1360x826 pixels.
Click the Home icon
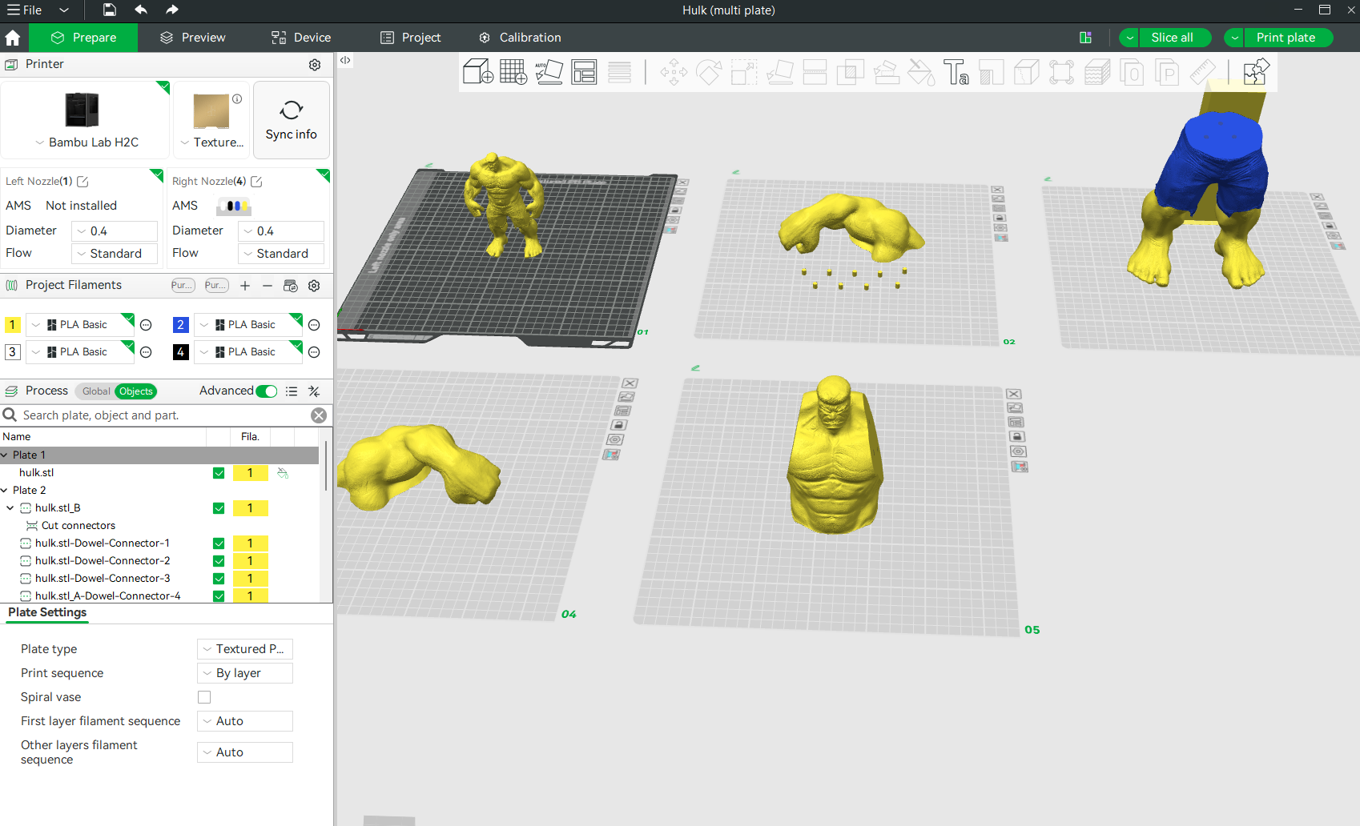(13, 38)
